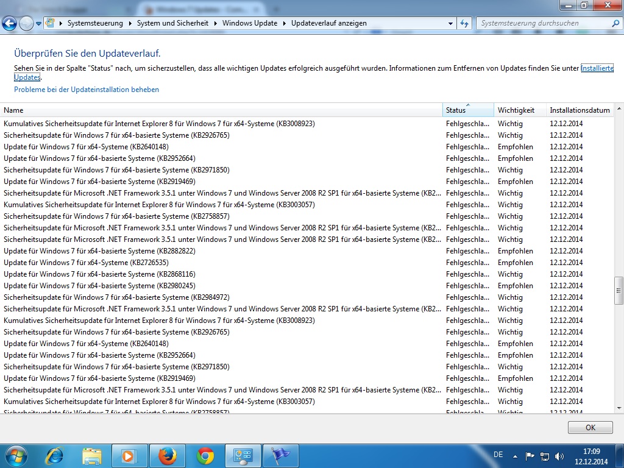Click date 12.12.2014 in KB2726535 row
Viewport: 624px width, 468px height.
(566, 263)
